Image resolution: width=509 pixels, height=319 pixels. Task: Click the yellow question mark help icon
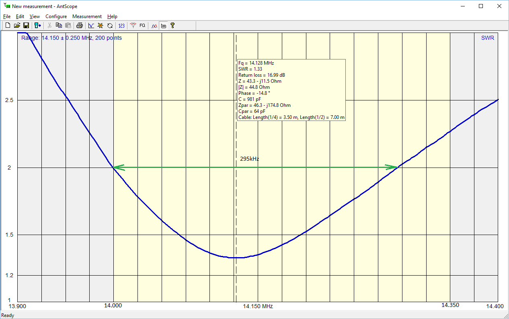[172, 26]
